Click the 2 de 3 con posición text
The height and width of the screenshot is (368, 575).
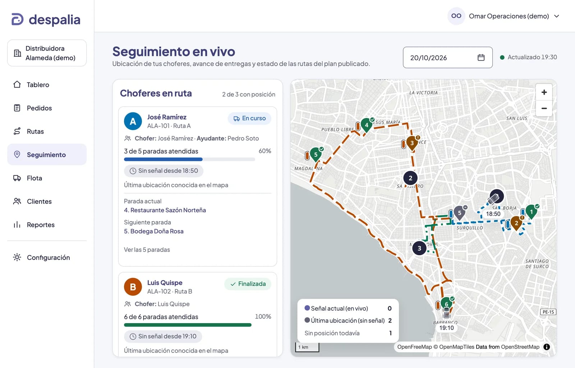point(249,94)
